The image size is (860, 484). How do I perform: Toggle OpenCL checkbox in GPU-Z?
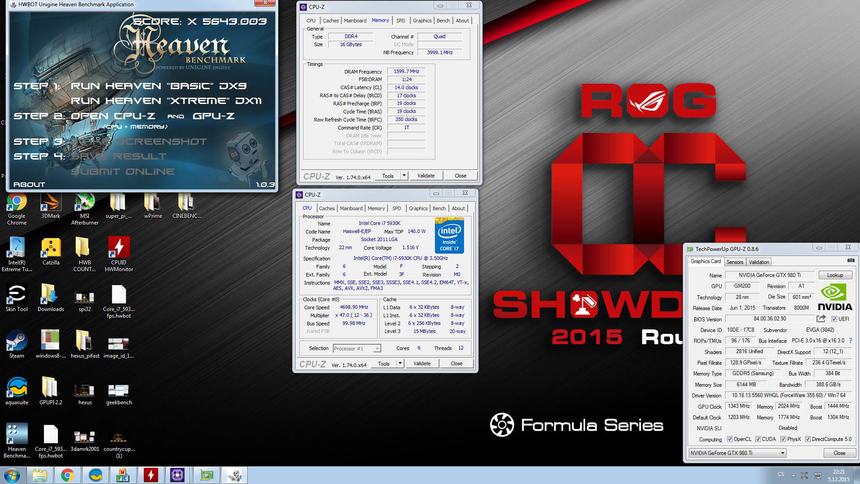(x=730, y=439)
